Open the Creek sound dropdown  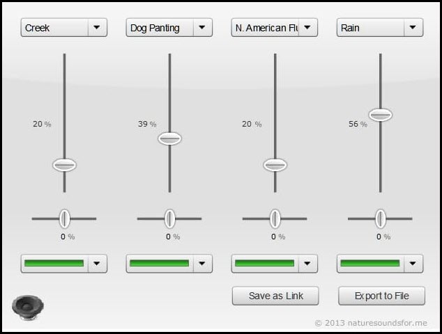[63, 28]
